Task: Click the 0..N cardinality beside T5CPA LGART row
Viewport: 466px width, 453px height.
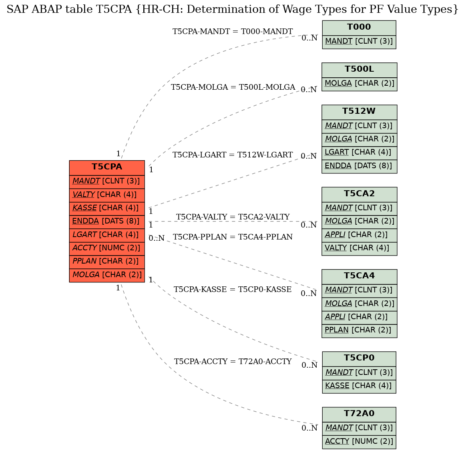Action: [157, 238]
